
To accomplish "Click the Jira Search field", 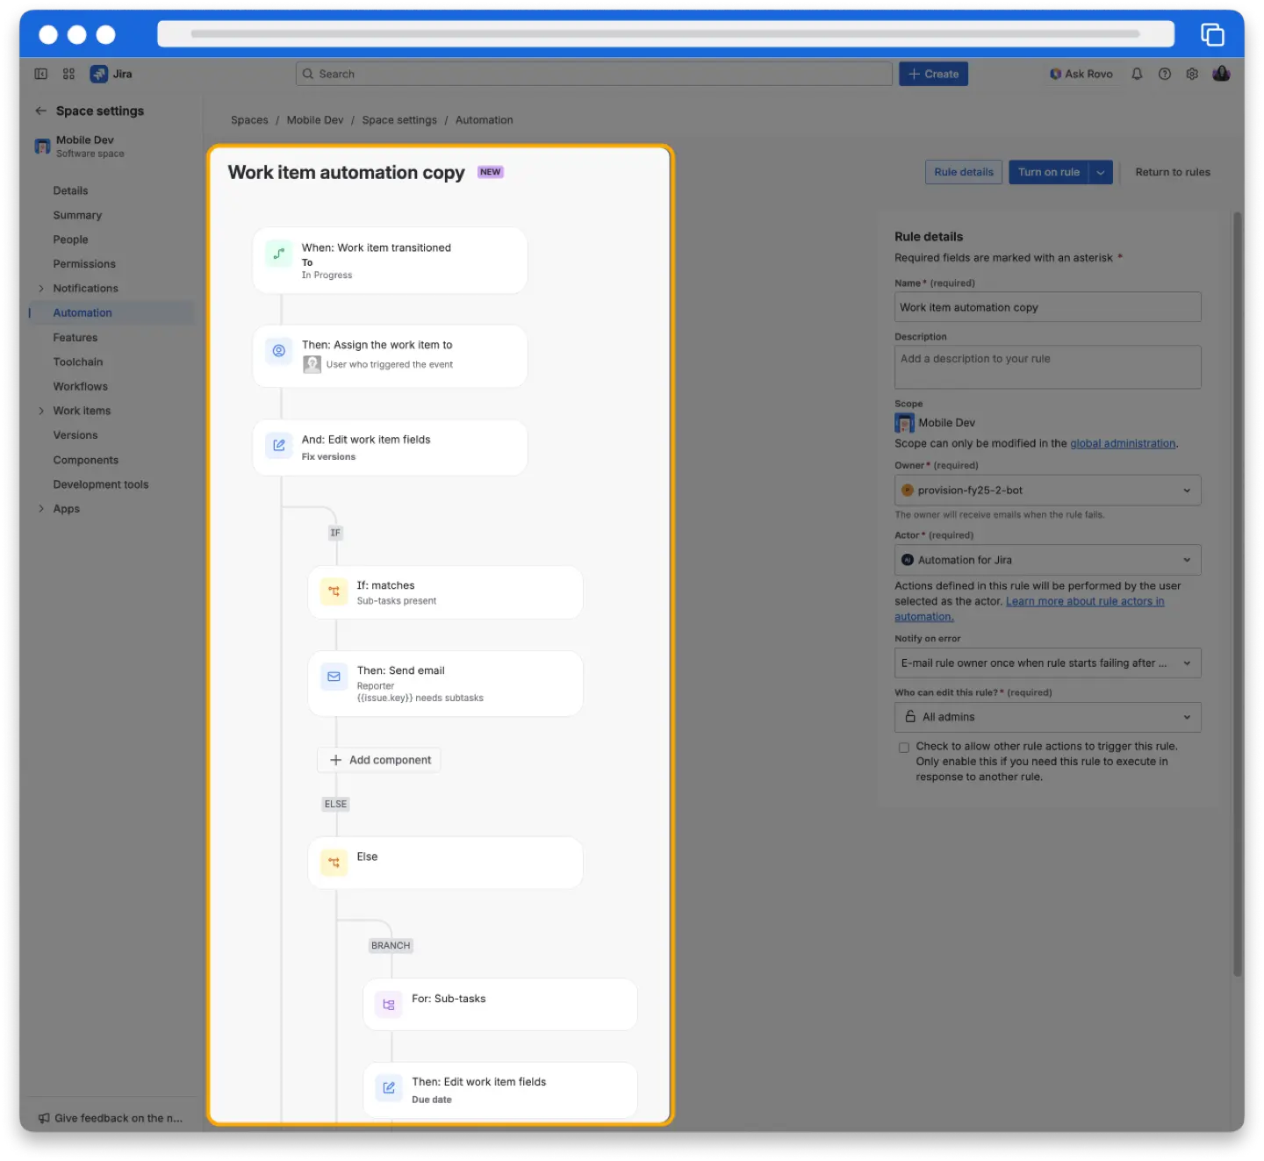I will [594, 74].
